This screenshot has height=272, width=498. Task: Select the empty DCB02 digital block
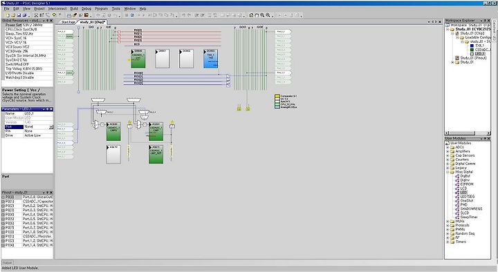tap(187, 58)
